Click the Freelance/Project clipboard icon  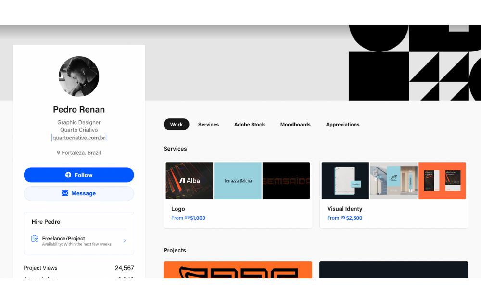coord(35,238)
